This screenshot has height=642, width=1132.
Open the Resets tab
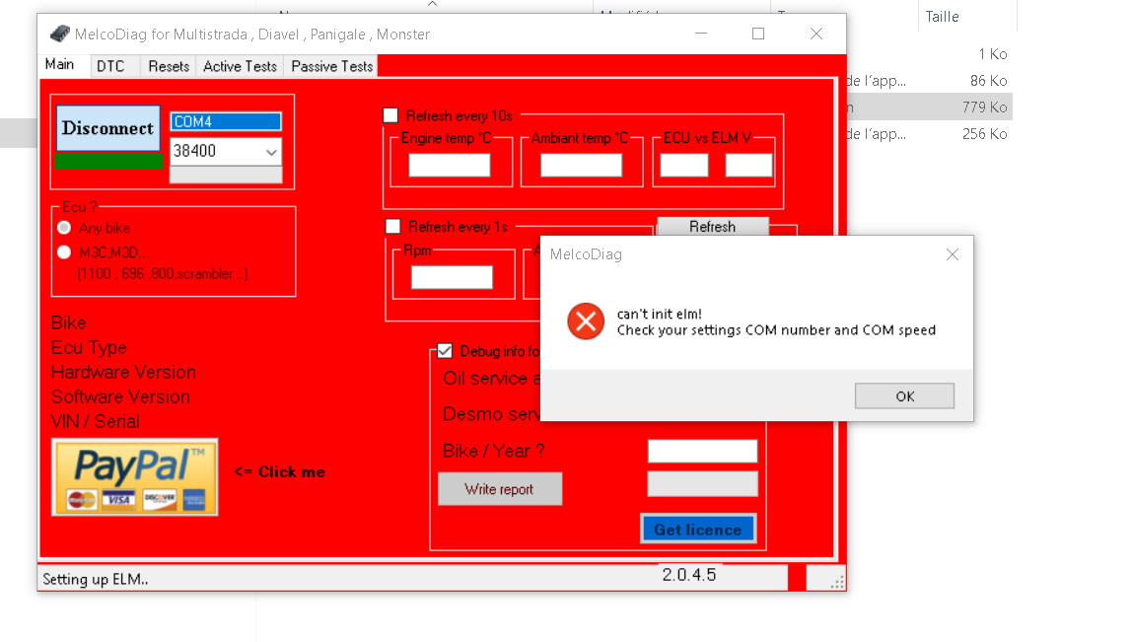(x=169, y=66)
